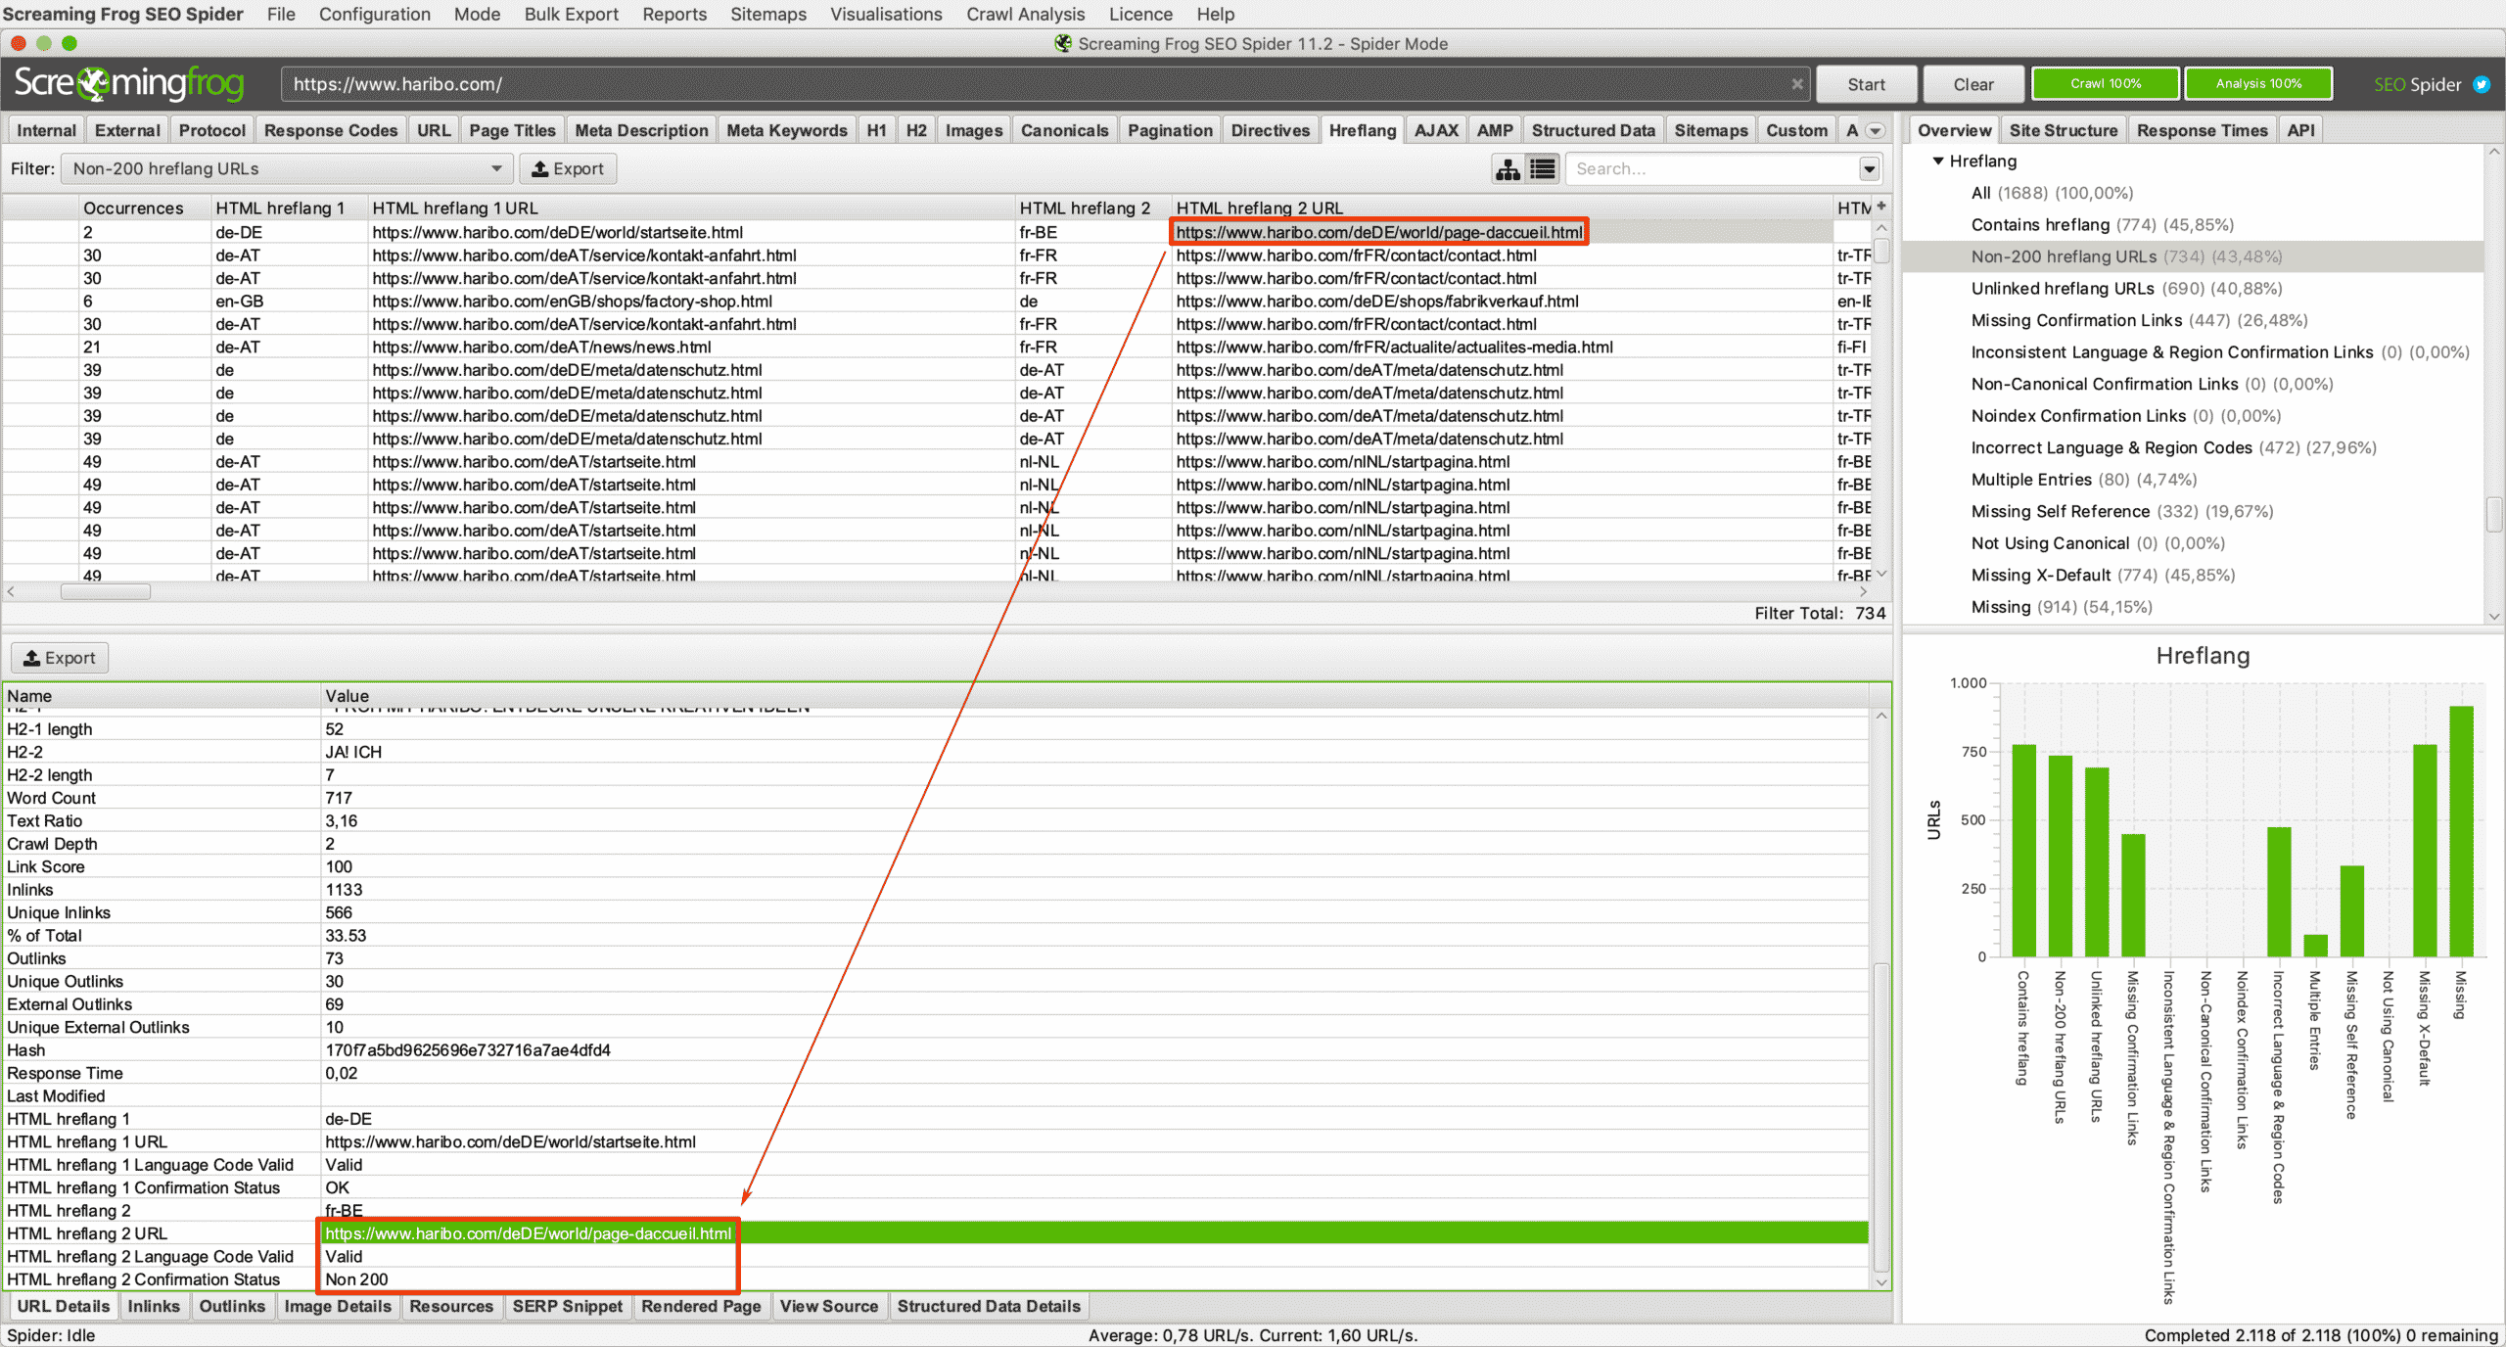Click Export above the Name/Value details pane

(60, 658)
